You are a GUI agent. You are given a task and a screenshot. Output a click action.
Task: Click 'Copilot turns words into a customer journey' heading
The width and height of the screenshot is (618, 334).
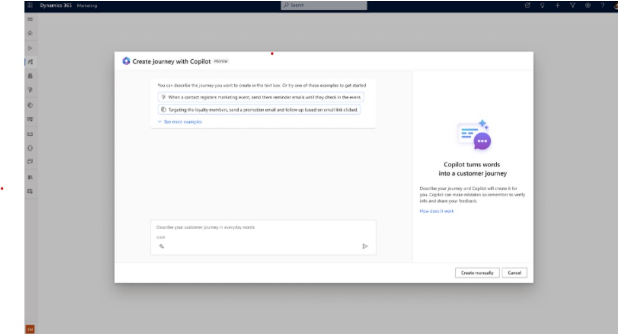point(472,169)
